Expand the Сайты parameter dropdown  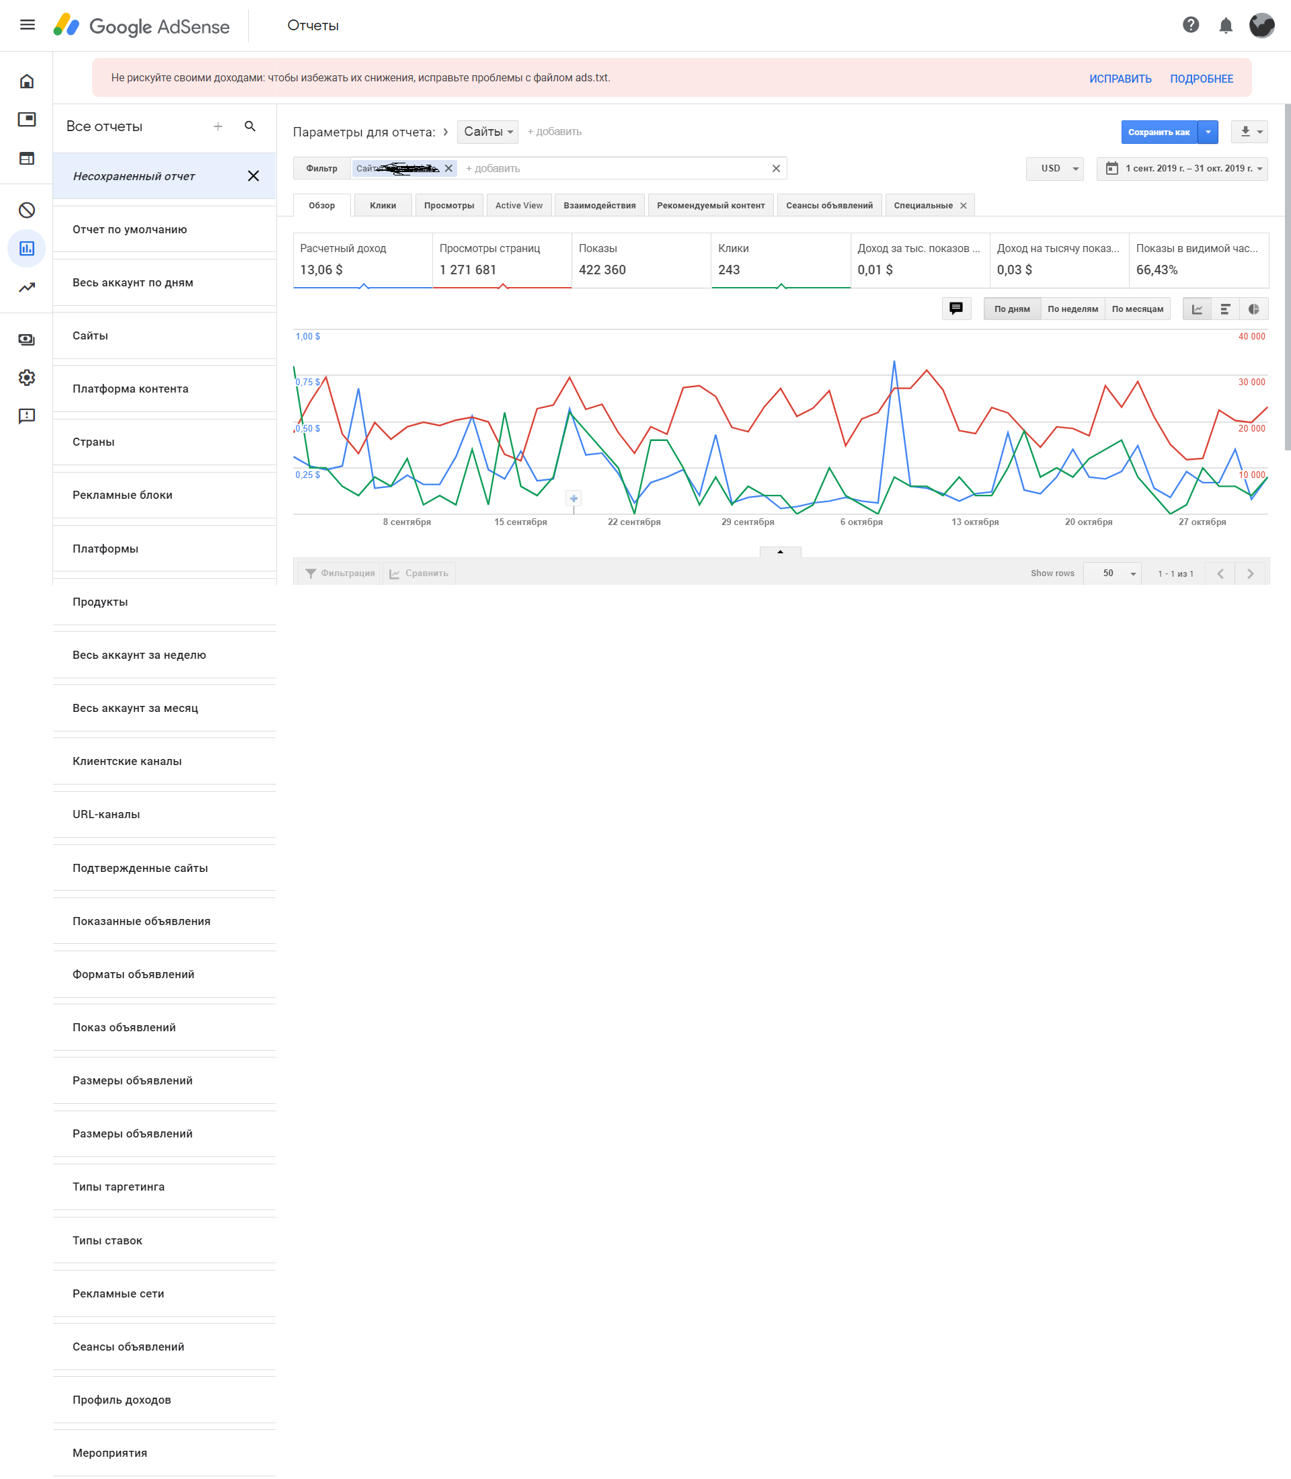pyautogui.click(x=487, y=132)
